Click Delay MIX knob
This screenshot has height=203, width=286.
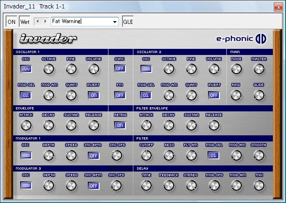coord(259,186)
